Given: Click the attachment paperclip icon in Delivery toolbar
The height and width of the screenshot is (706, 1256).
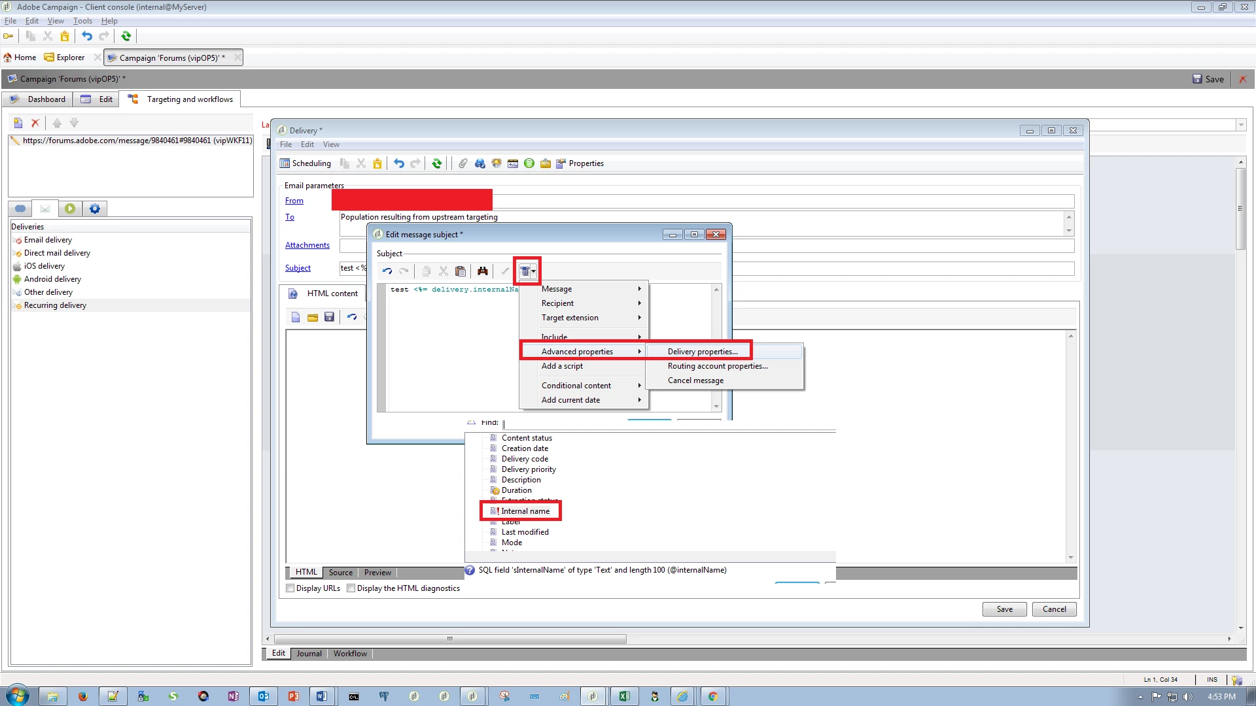Looking at the screenshot, I should 463,163.
